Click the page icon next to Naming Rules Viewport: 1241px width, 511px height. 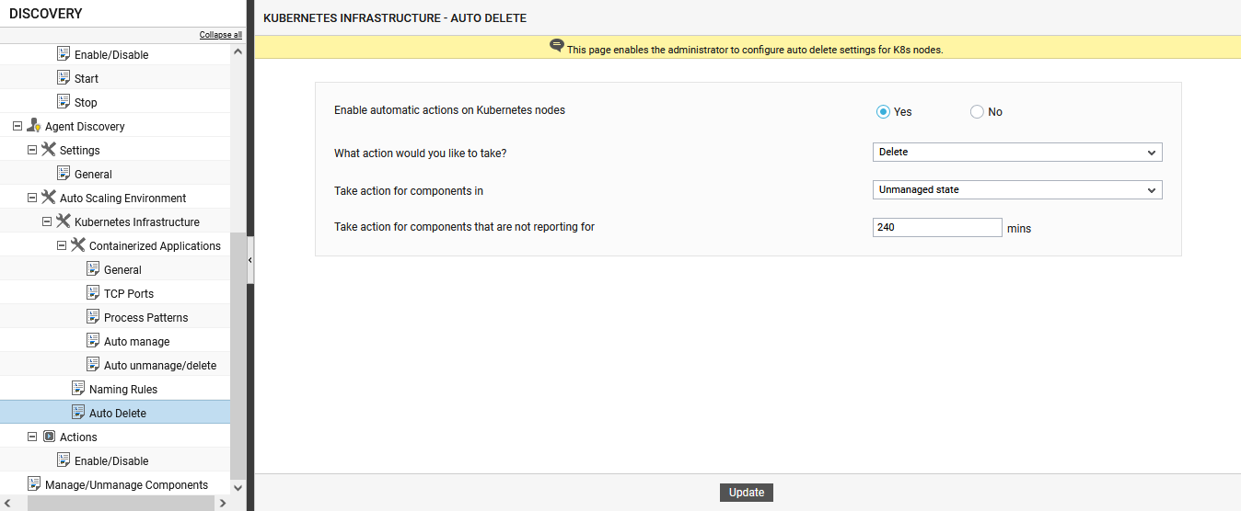(78, 389)
